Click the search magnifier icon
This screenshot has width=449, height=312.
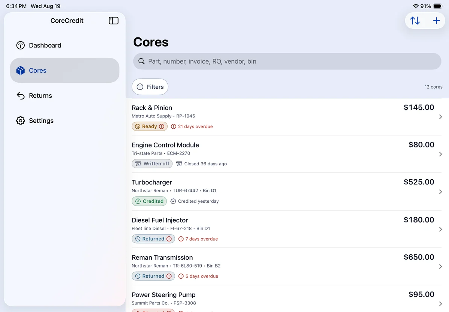[x=141, y=61]
